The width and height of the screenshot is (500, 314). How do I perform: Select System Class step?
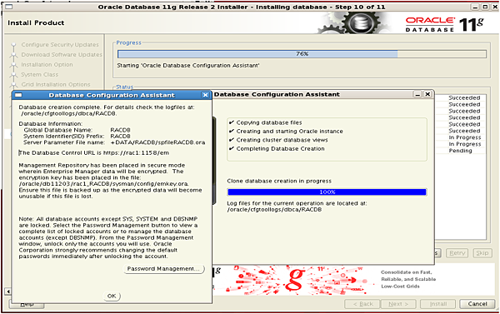click(x=39, y=74)
